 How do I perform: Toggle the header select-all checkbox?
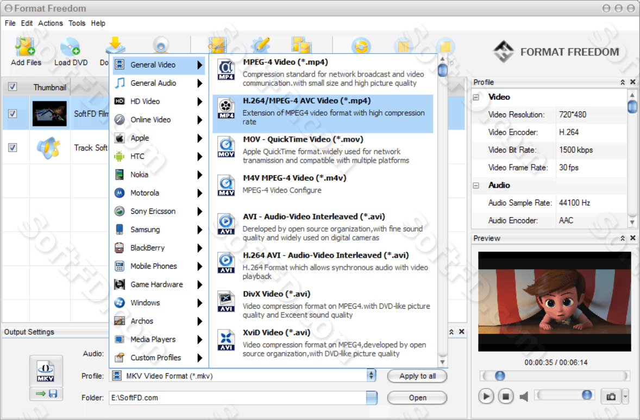[12, 86]
